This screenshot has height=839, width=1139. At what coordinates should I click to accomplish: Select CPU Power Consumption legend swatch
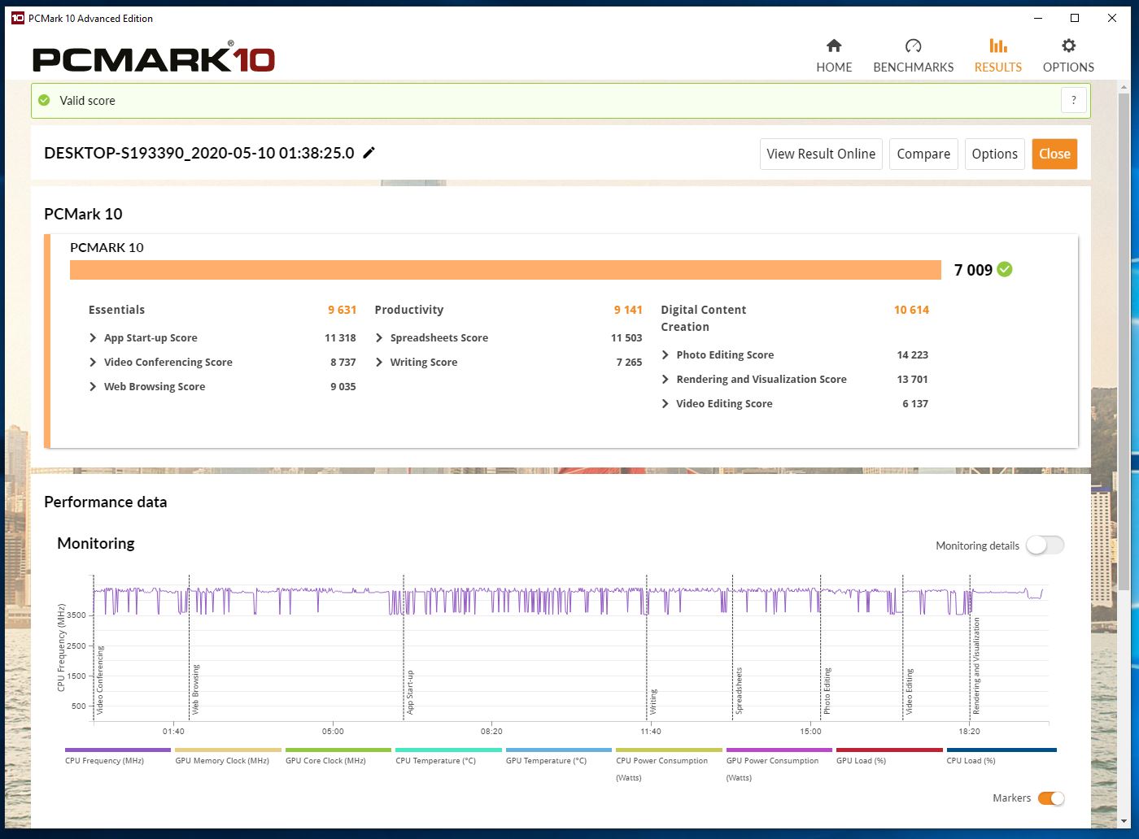click(669, 750)
